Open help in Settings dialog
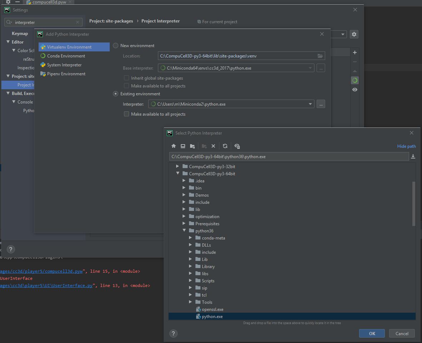Screen dimensions: 422x343 11,249
